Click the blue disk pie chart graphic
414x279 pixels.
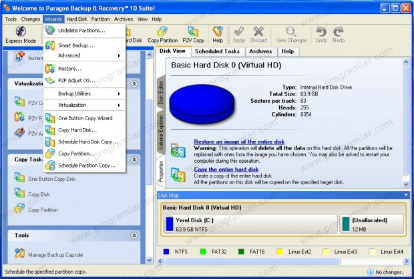click(x=202, y=104)
